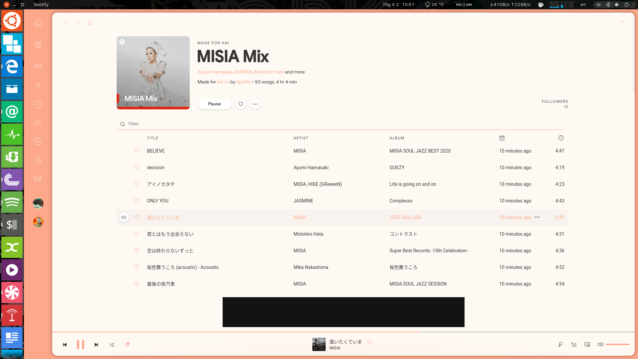Open the Podcasts icon in the sidebar
The image size is (638, 359).
coord(38,179)
